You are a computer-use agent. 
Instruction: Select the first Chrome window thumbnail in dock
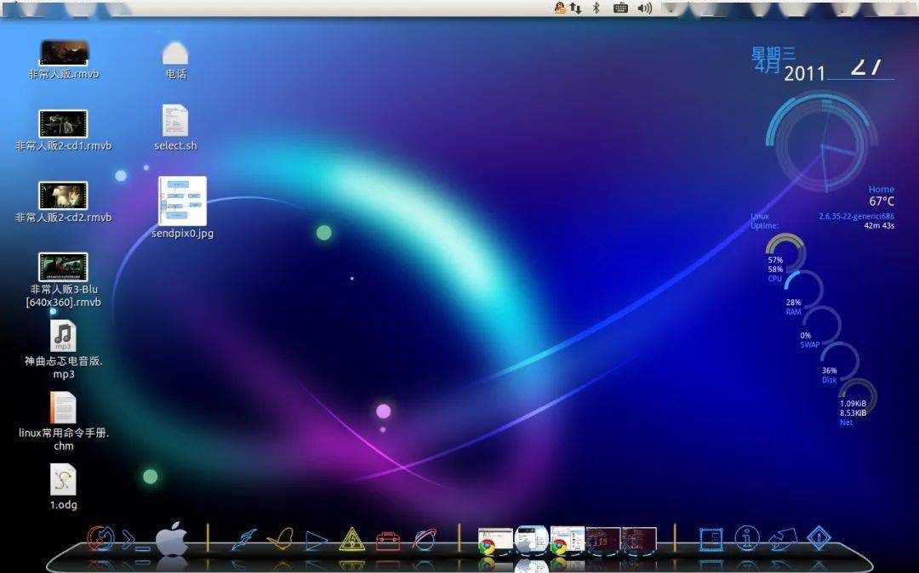[x=494, y=541]
